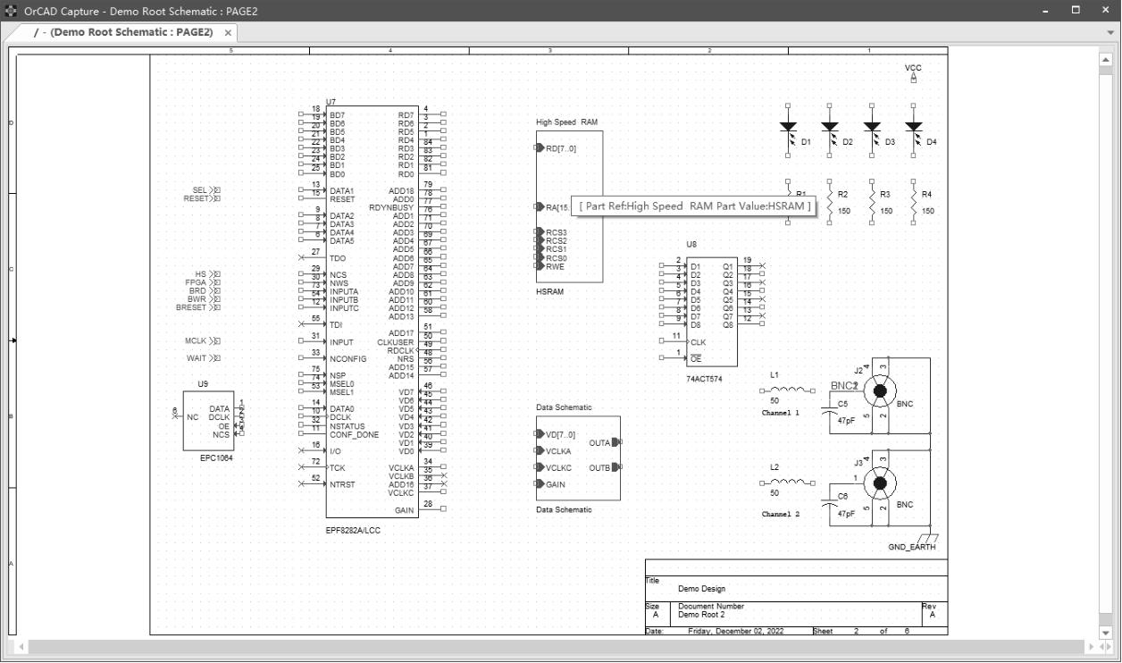This screenshot has width=1122, height=663.
Task: Select the U9 EPC1064 chip body
Action: click(209, 421)
